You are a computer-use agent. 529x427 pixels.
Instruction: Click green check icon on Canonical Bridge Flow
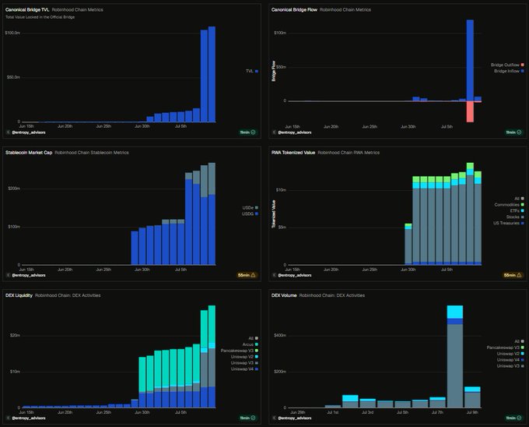(x=519, y=132)
